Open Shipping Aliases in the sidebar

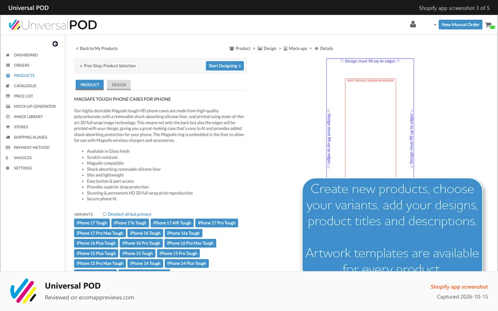point(31,137)
